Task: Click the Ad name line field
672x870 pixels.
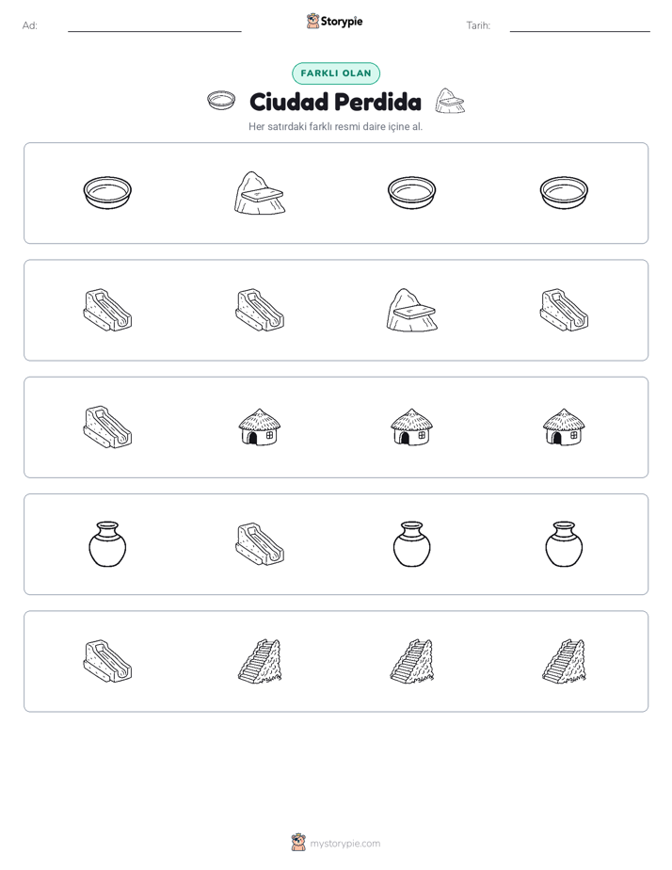Action: [x=154, y=25]
